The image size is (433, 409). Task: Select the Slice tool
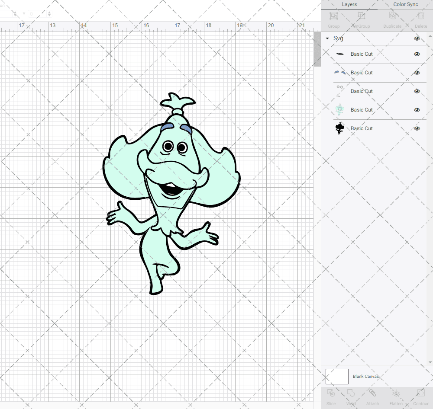331,394
